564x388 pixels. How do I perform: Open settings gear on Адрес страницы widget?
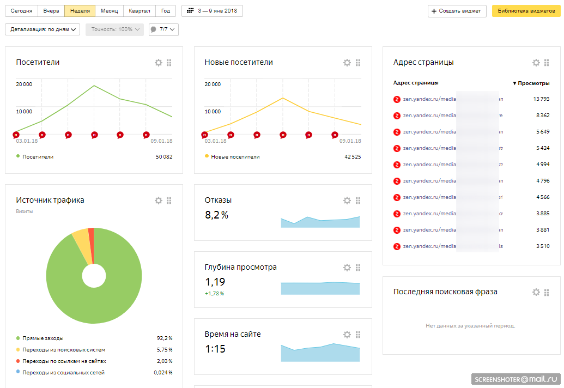(536, 63)
